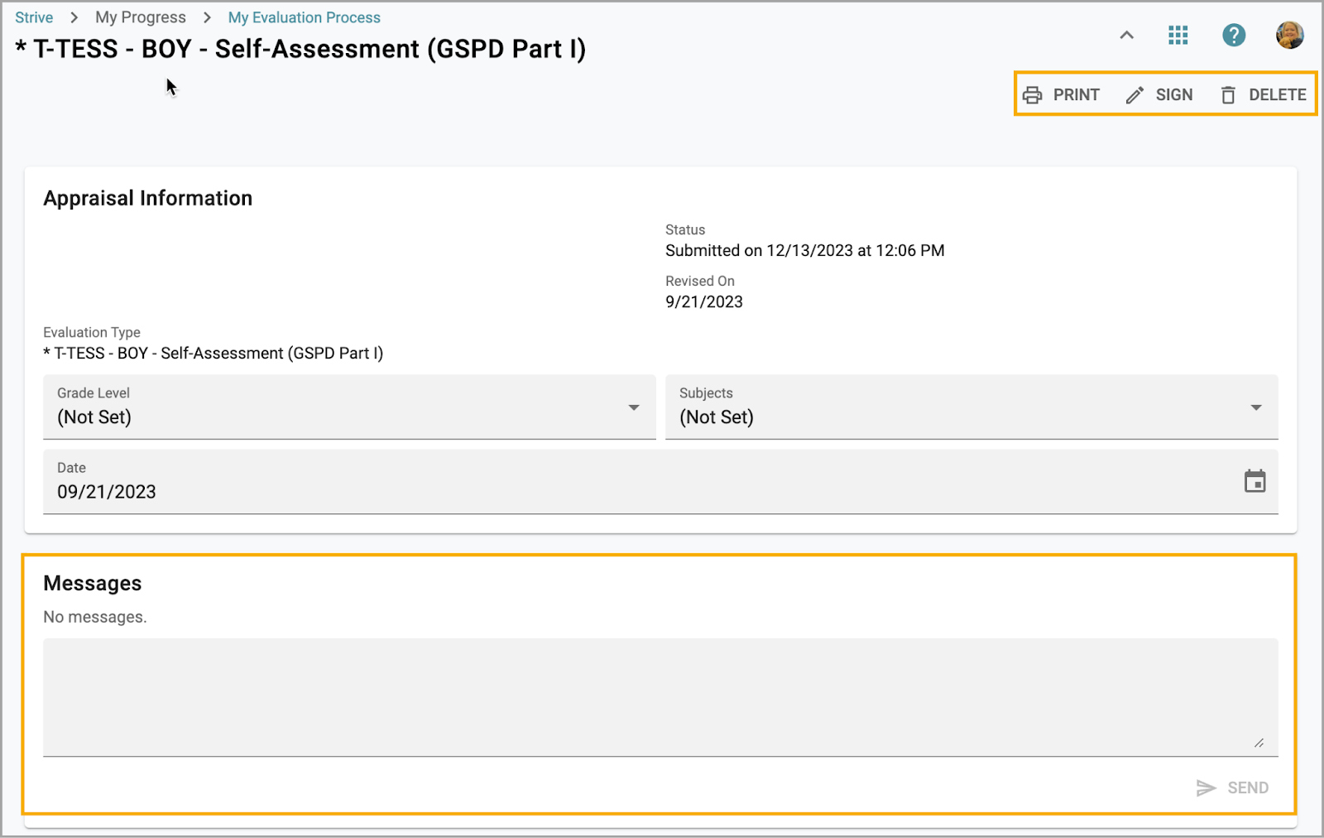
Task: Click the SIGN button
Action: coord(1159,94)
